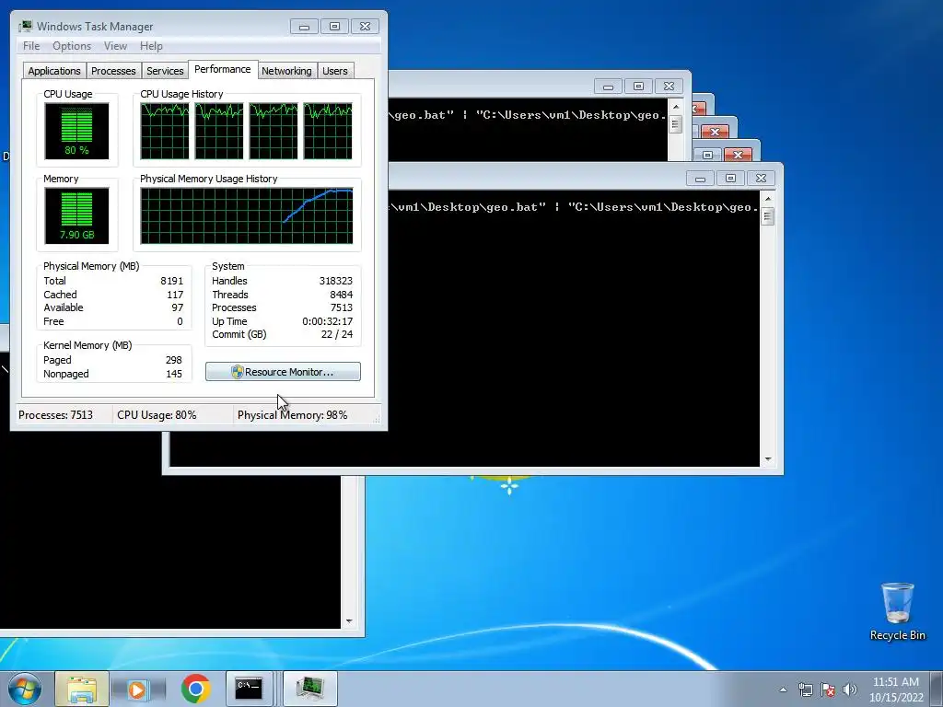
Task: Minimize the Windows Task Manager window
Action: (304, 27)
